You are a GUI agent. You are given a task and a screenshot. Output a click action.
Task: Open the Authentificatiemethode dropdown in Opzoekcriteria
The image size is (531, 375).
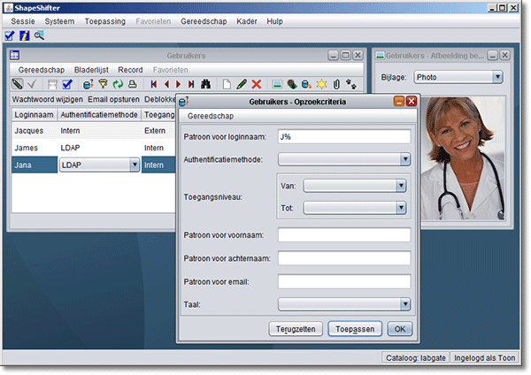(405, 159)
